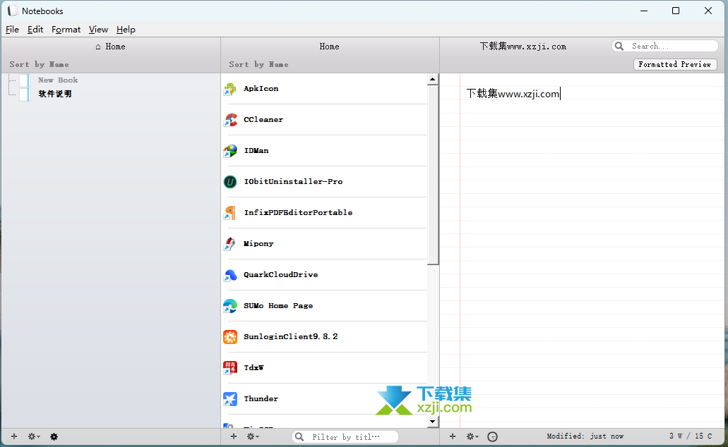Click the QuarkCloudDrive cloud icon
This screenshot has height=447, width=728.
pyautogui.click(x=229, y=275)
